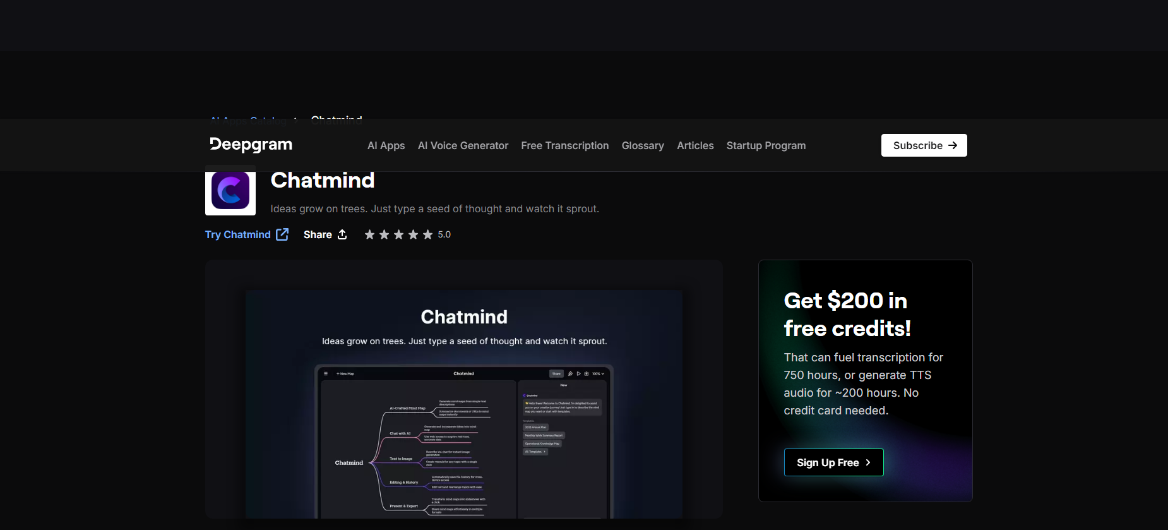Open Startup Program page
1168x530 pixels.
766,145
